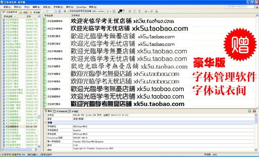This screenshot has width=259, height=157.
Task: Open the 帮助 menu
Action: (93, 7)
